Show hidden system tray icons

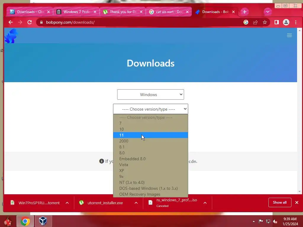pyautogui.click(x=254, y=221)
